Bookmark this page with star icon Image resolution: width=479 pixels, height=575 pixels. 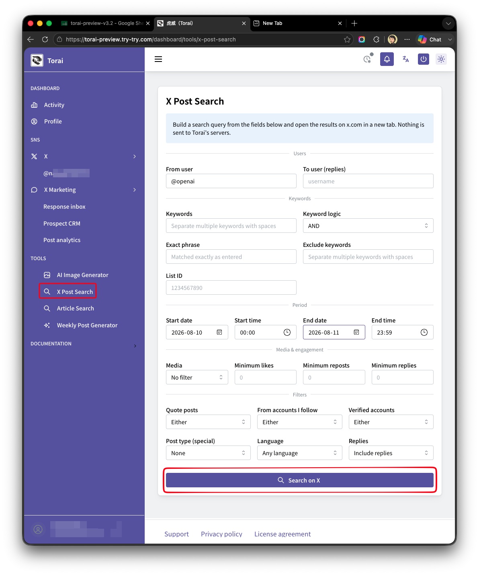coord(347,39)
